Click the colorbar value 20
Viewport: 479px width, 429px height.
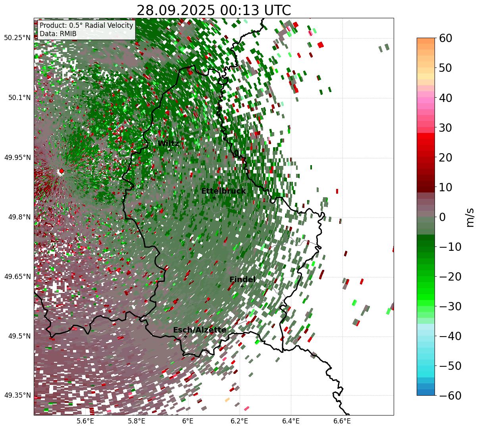445,157
